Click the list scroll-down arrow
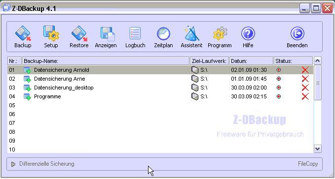335x179 pixels. 317,149
